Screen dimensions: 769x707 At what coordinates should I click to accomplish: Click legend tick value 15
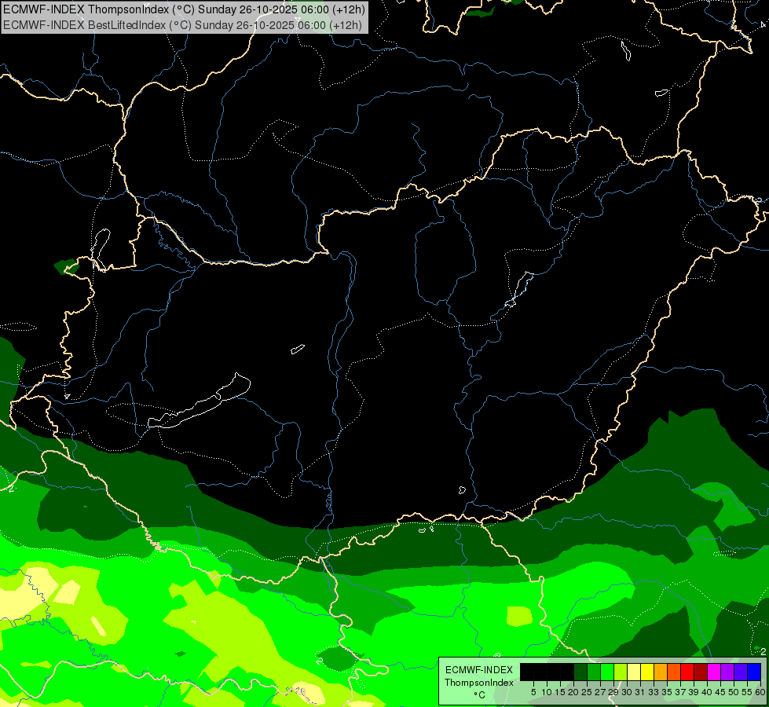click(560, 692)
